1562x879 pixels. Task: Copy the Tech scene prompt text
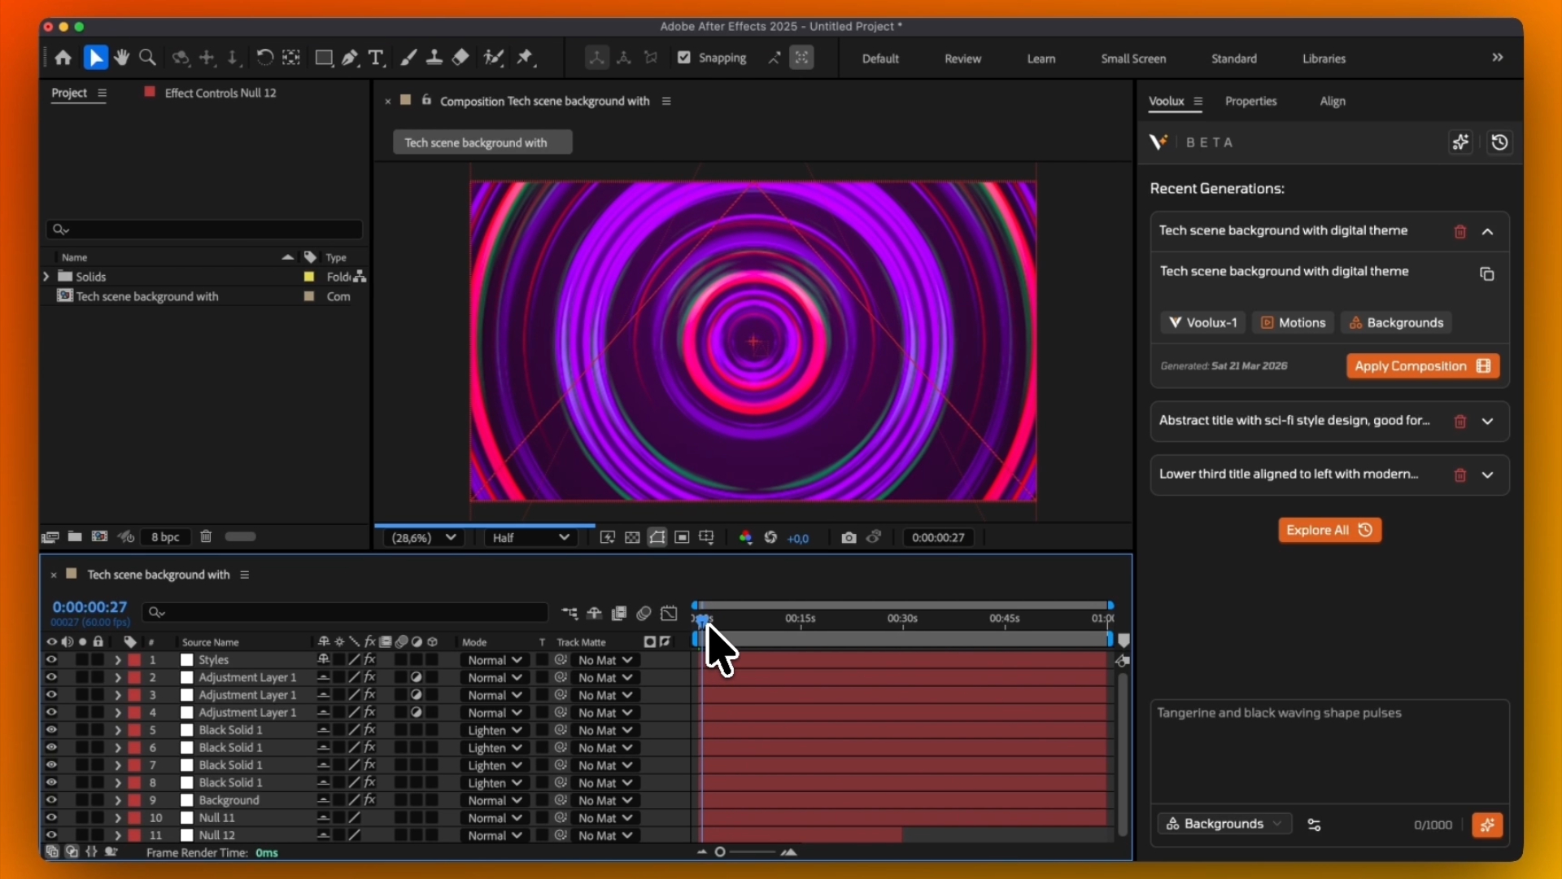tap(1486, 274)
